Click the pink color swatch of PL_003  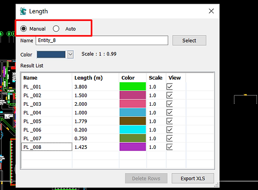tap(133, 104)
